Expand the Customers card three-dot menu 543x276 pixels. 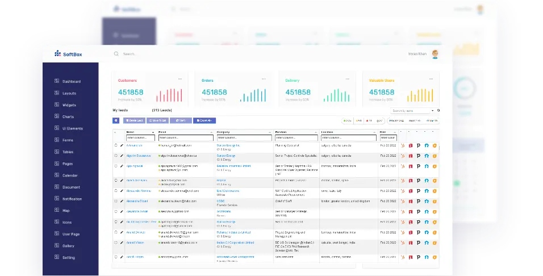click(180, 79)
